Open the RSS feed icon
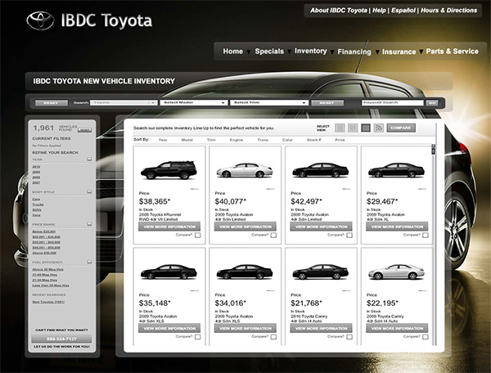491x373 pixels. 379,128
